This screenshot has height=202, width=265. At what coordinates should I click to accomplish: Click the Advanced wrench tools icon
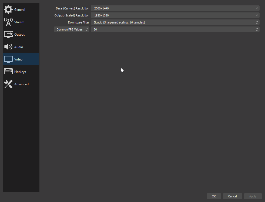click(x=8, y=84)
